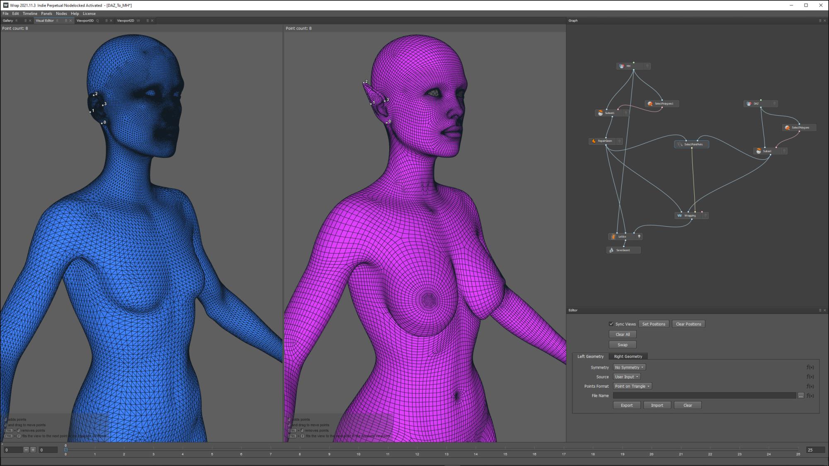Toggle the Lattice node lightbulb visibility
This screenshot has width=829, height=466.
[x=639, y=237]
